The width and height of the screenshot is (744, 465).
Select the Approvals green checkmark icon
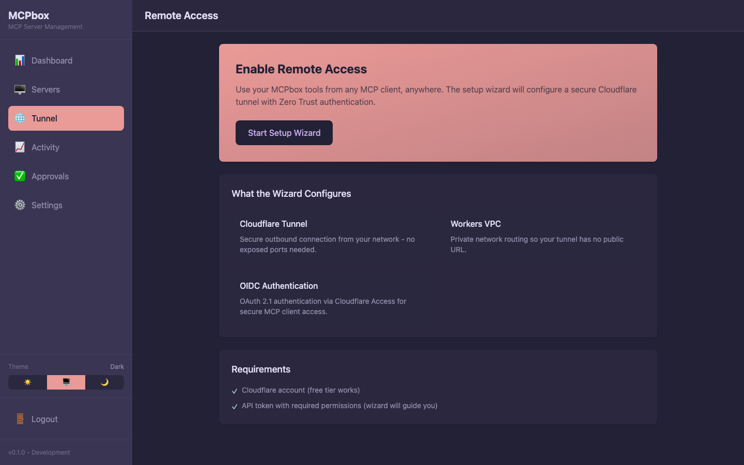[20, 176]
